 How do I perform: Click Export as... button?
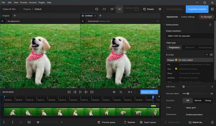tap(196, 122)
